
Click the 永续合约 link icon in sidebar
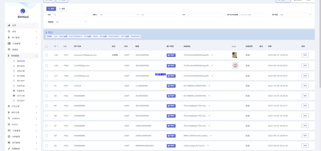[x=9, y=118]
